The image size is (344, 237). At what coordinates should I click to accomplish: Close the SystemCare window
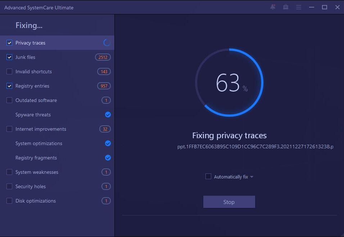(338, 7)
